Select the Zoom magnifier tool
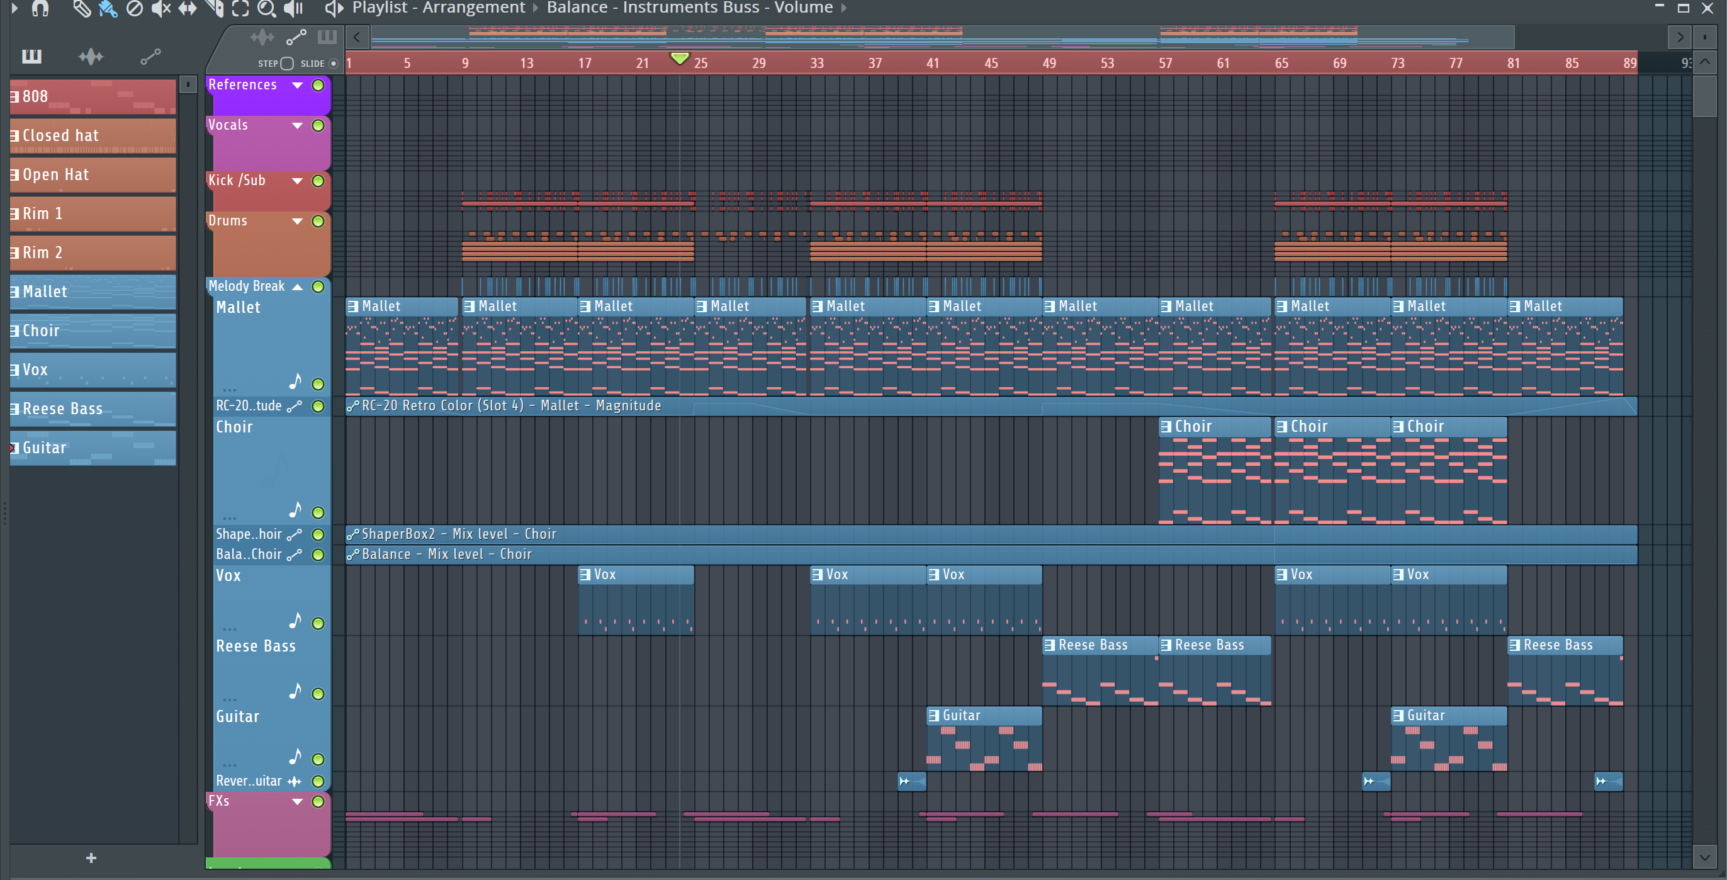The image size is (1727, 880). click(x=267, y=8)
